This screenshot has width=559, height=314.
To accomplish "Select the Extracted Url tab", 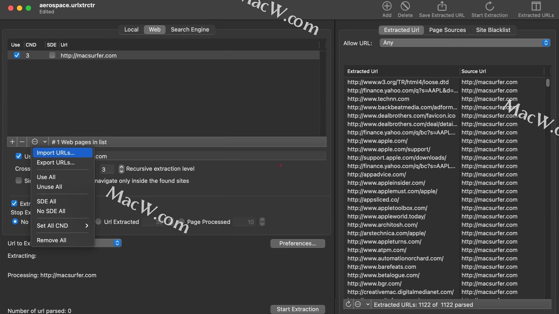I will [401, 30].
